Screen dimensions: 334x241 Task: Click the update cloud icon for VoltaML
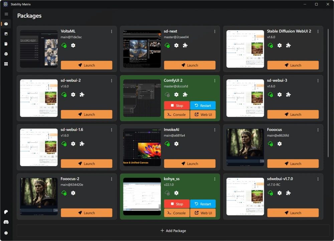[x=64, y=45]
